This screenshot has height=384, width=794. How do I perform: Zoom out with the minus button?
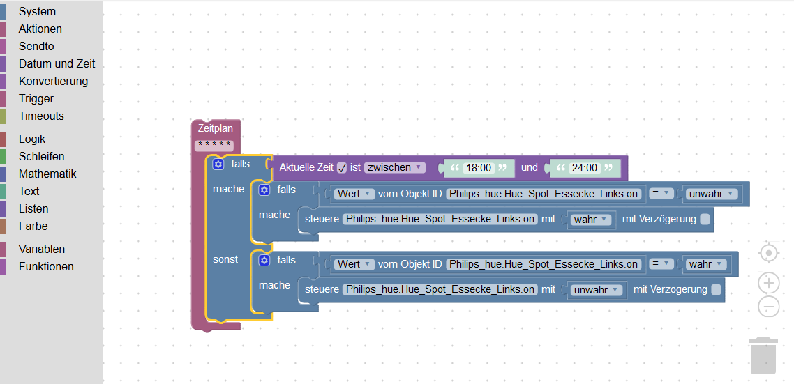click(769, 307)
